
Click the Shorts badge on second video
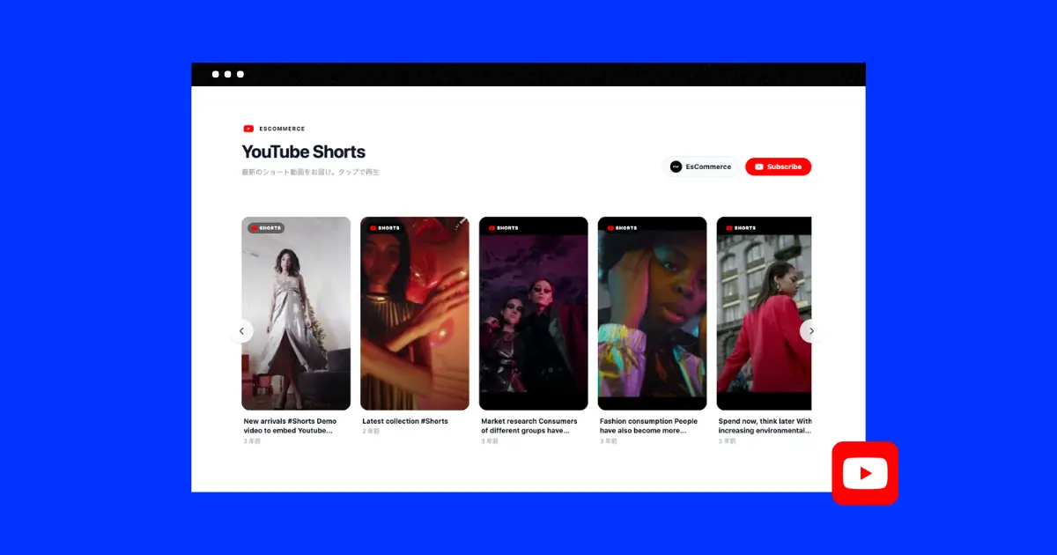pos(384,227)
